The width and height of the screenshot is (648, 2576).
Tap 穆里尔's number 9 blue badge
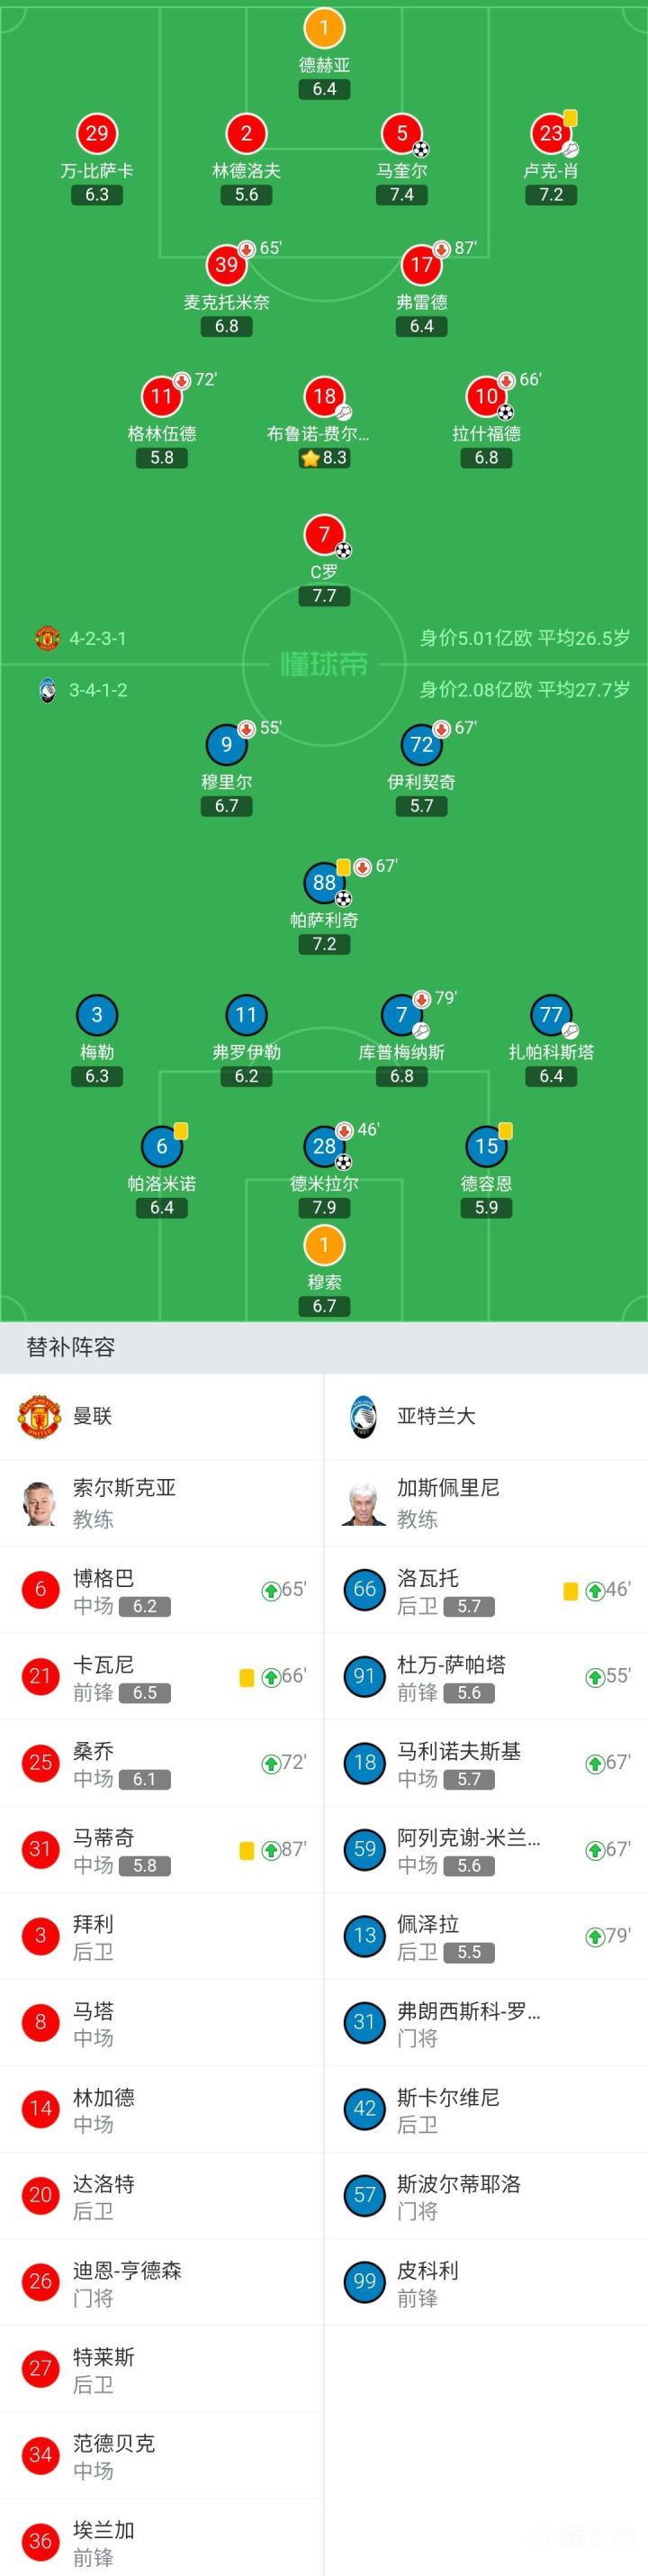227,744
